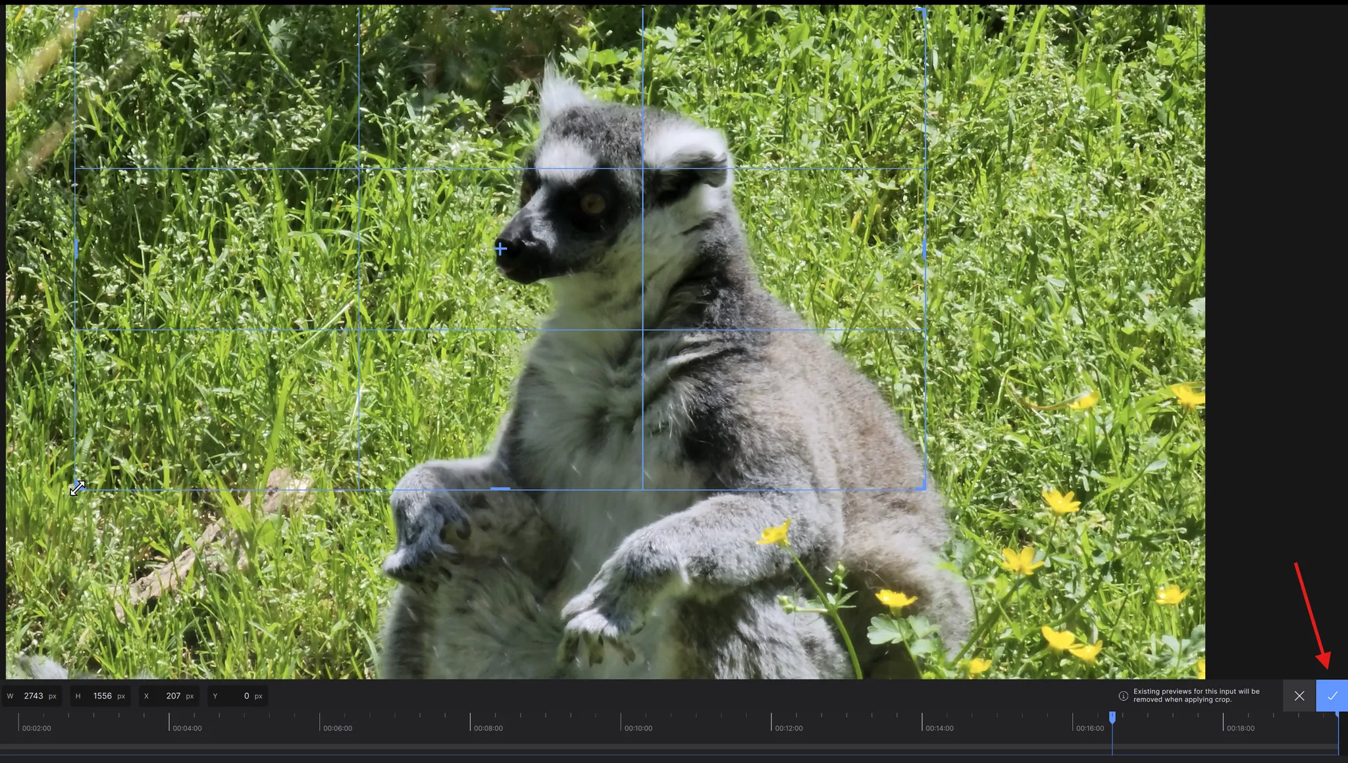Focus the crop width W field
Viewport: 1348px width, 763px height.
pos(33,696)
